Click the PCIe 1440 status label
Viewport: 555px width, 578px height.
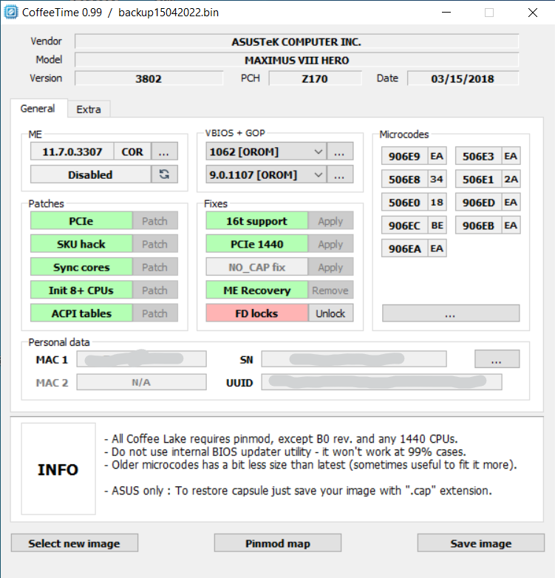[257, 244]
